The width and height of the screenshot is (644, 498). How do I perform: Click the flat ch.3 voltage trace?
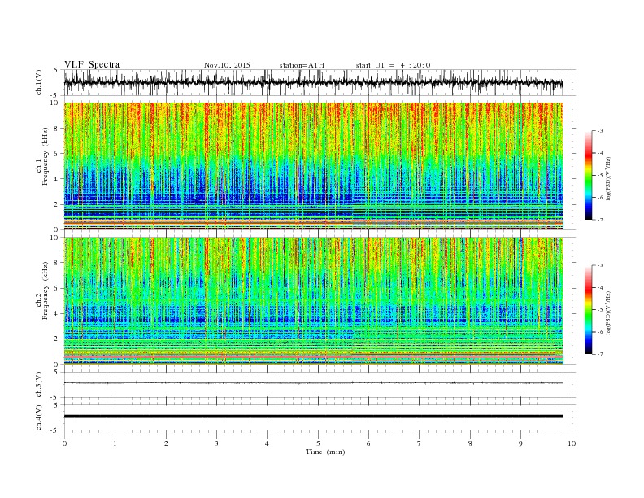point(313,383)
